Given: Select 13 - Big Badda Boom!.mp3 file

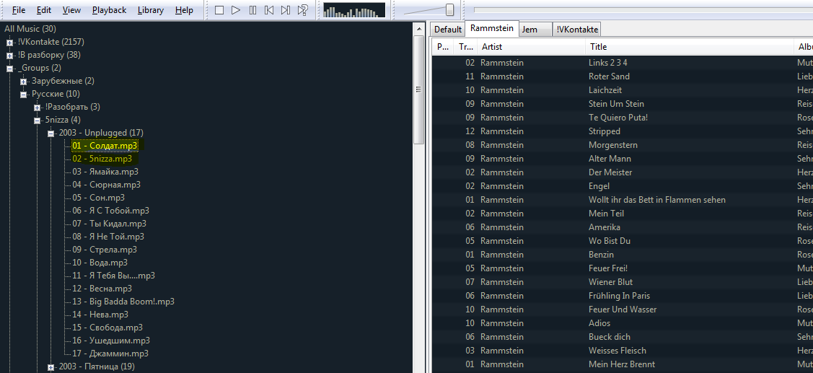Looking at the screenshot, I should pos(123,302).
